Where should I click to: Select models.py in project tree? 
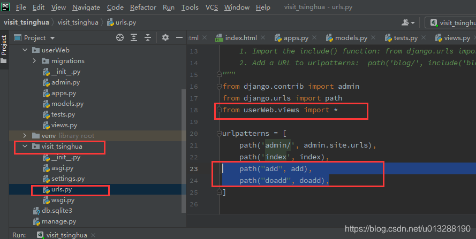pos(63,104)
